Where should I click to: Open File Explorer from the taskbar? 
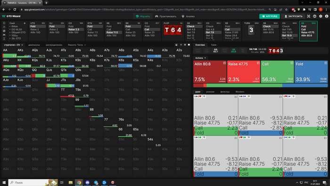[71, 182]
